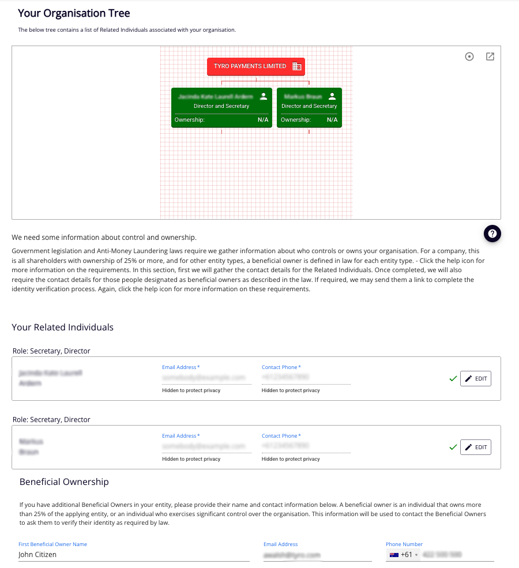Click the first individual's green verified checkmark
519x568 pixels.
[x=453, y=379]
